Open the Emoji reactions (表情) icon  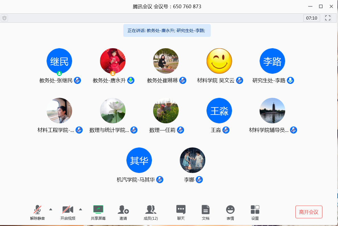(x=230, y=210)
